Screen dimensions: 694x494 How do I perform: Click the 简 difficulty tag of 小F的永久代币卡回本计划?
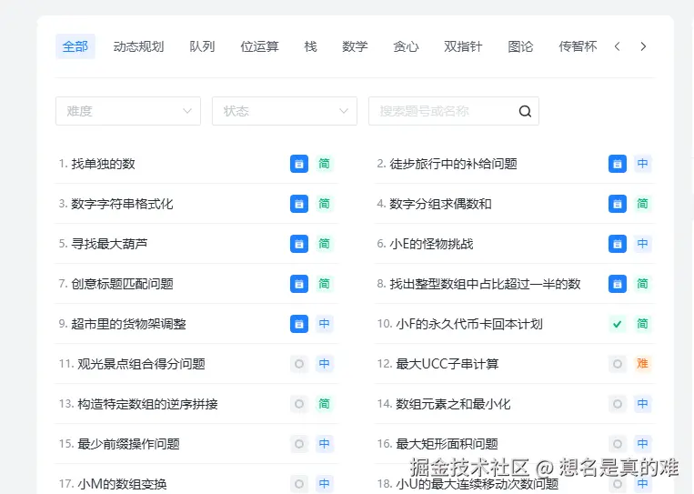click(x=643, y=324)
